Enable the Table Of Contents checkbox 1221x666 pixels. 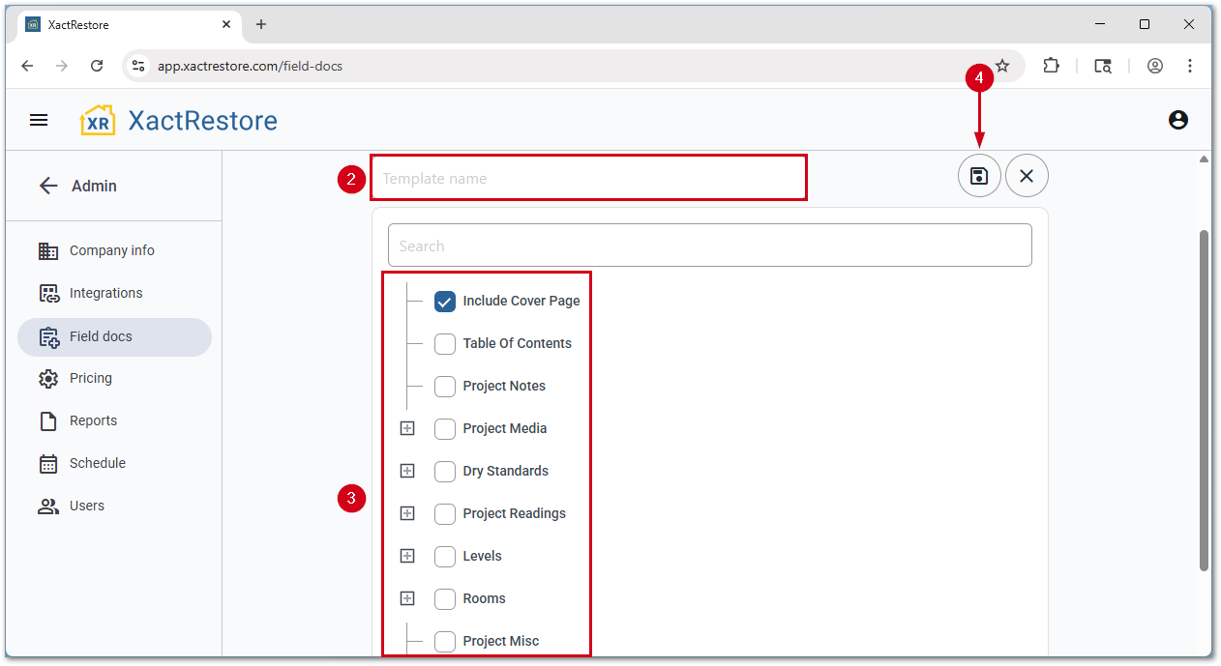pyautogui.click(x=445, y=343)
